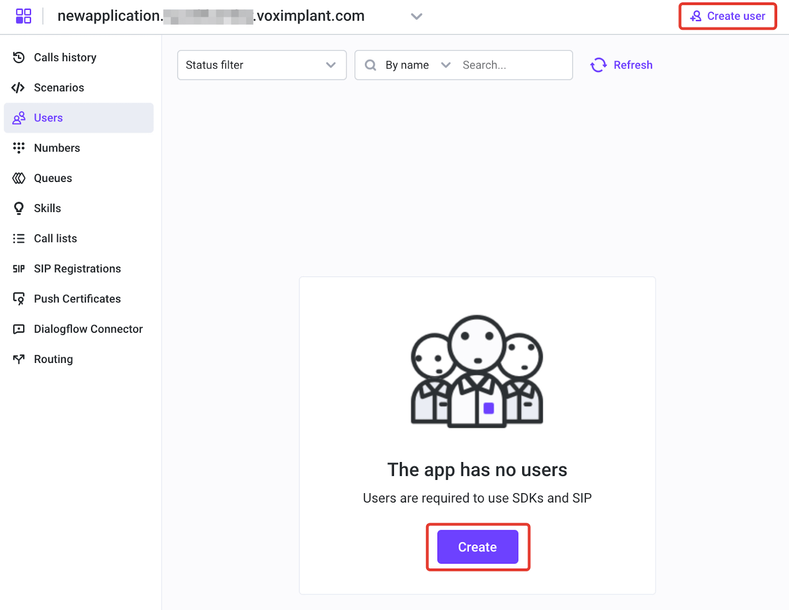Click the Skills lightbulb icon
The image size is (789, 610).
click(x=19, y=208)
